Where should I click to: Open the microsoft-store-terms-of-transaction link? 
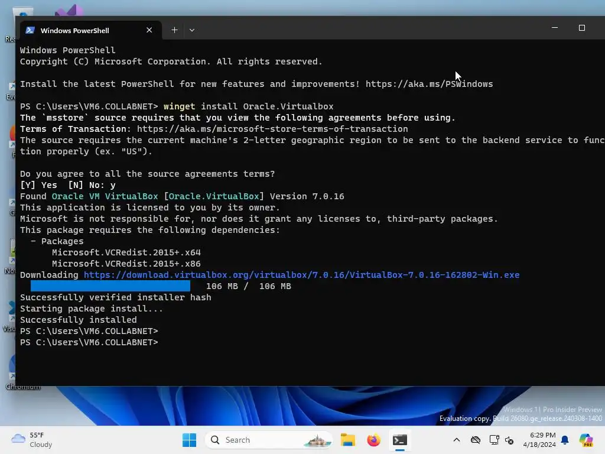[272, 129]
